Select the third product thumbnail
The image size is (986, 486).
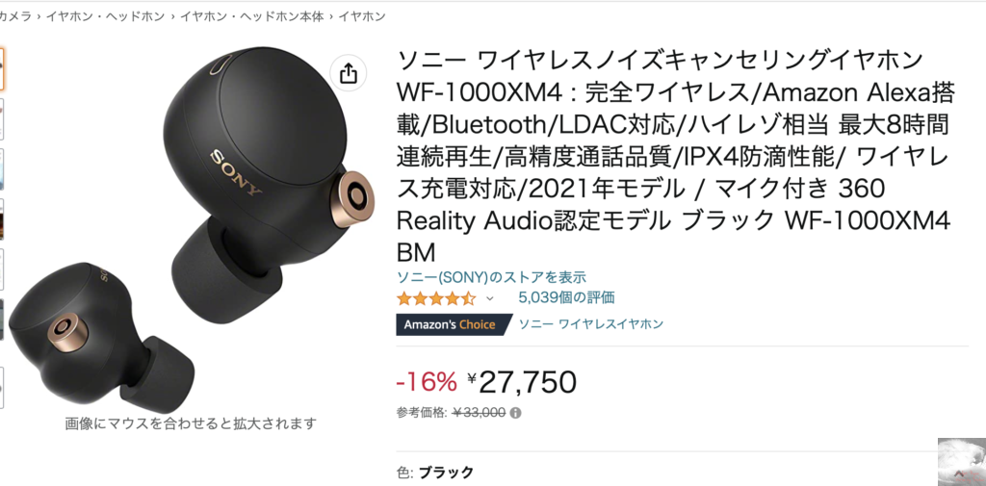pyautogui.click(x=2, y=169)
